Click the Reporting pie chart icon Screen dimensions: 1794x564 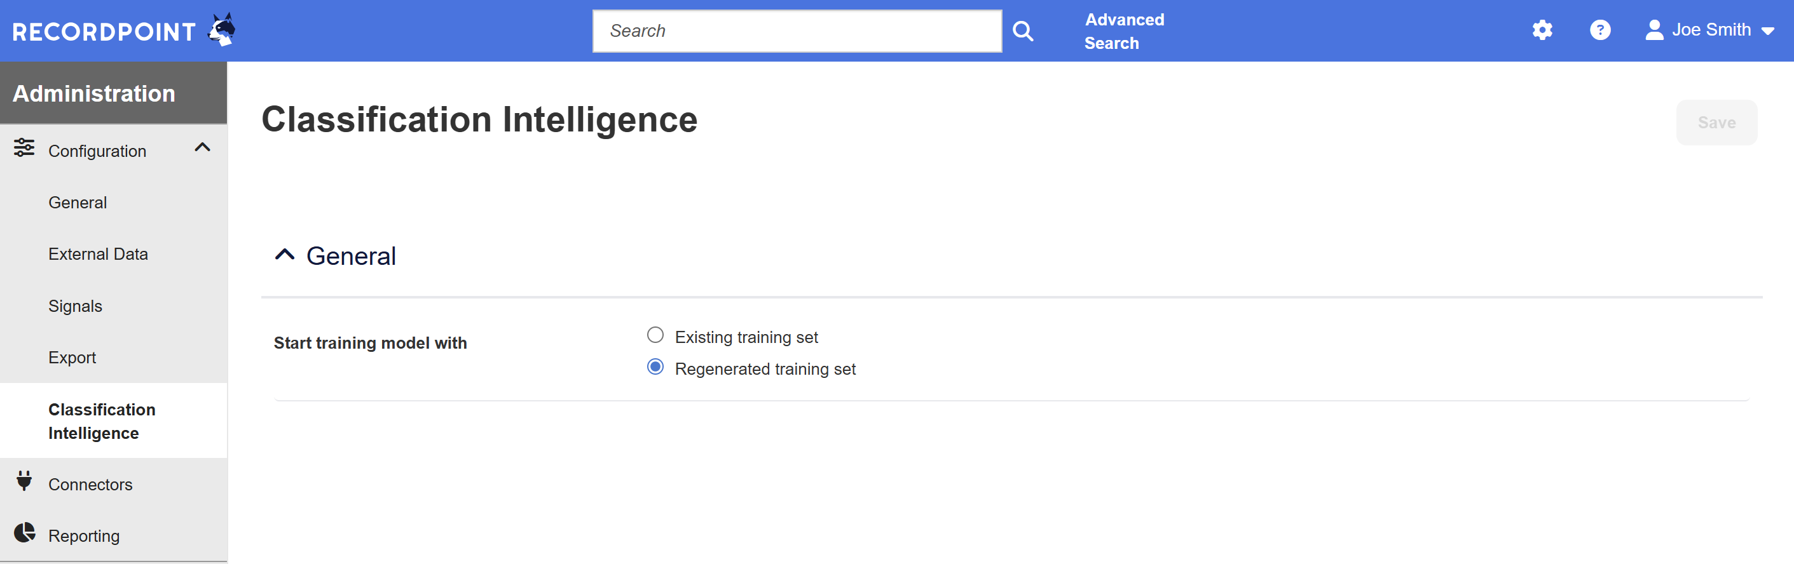24,533
